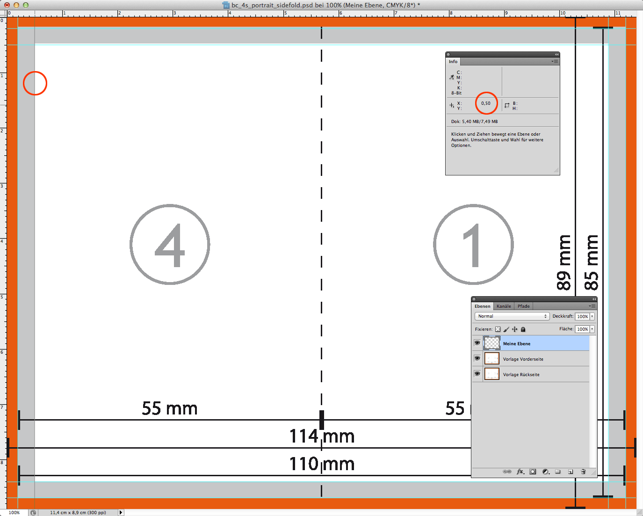Open the layer style fx menu

pyautogui.click(x=520, y=472)
